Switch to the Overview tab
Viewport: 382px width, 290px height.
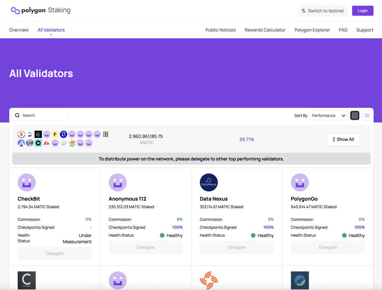[x=19, y=30]
